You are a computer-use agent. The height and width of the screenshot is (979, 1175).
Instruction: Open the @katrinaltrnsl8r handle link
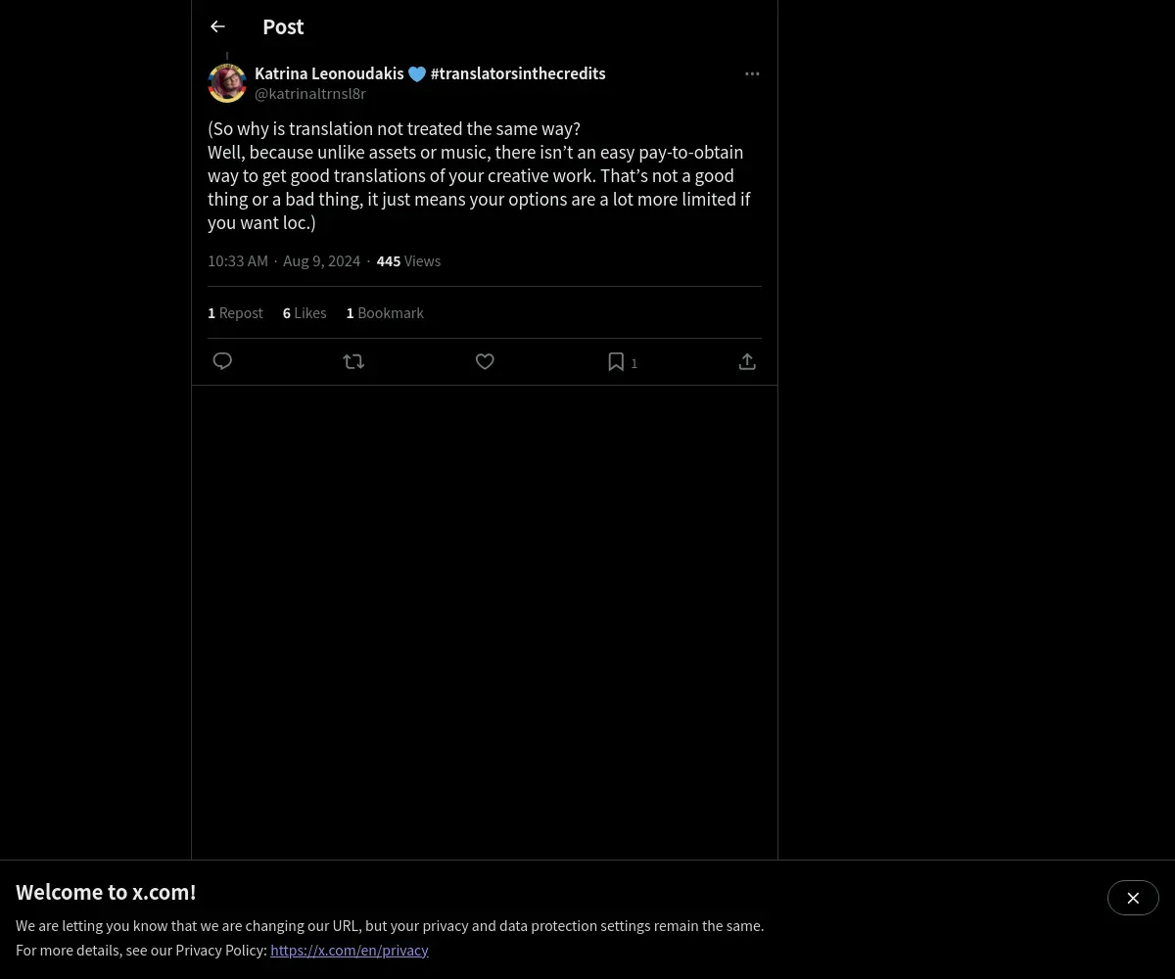point(310,93)
